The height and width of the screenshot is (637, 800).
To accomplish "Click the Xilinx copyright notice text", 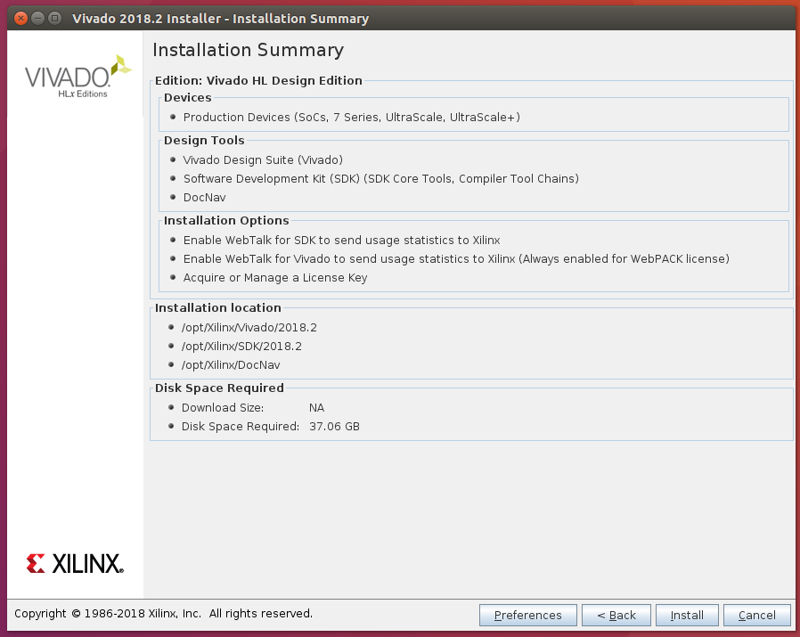I will (x=163, y=614).
